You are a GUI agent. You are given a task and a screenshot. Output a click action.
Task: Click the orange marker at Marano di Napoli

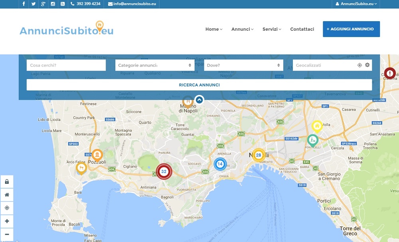tap(188, 102)
